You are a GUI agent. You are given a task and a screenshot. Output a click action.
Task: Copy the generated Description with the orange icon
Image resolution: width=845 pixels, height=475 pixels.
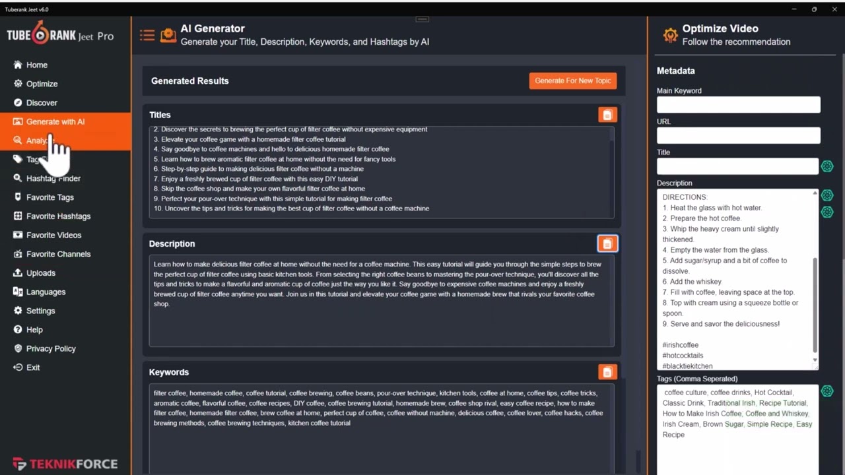pos(607,243)
